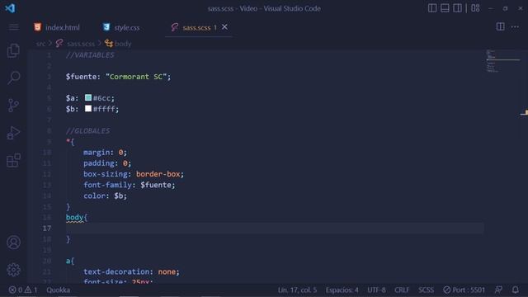Image resolution: width=528 pixels, height=297 pixels.
Task: Click the Lin. 17, col. 5 position indicator
Action: coord(297,290)
